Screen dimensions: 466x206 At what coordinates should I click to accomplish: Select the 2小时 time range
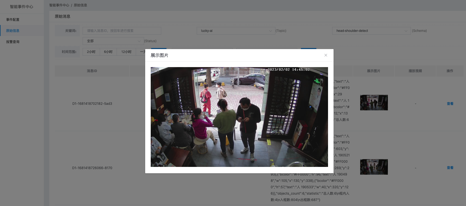click(91, 52)
